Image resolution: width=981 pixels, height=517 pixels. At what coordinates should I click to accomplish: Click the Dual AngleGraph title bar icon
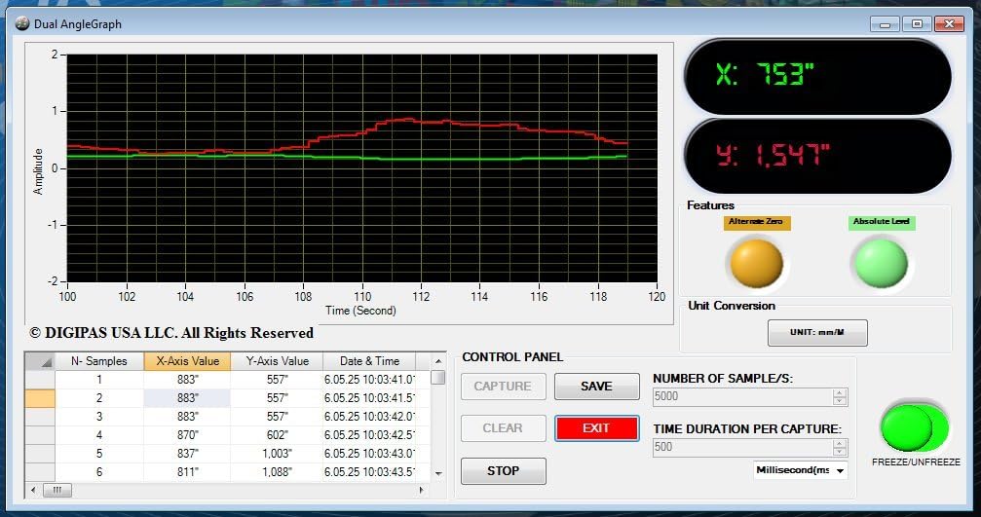pyautogui.click(x=21, y=23)
